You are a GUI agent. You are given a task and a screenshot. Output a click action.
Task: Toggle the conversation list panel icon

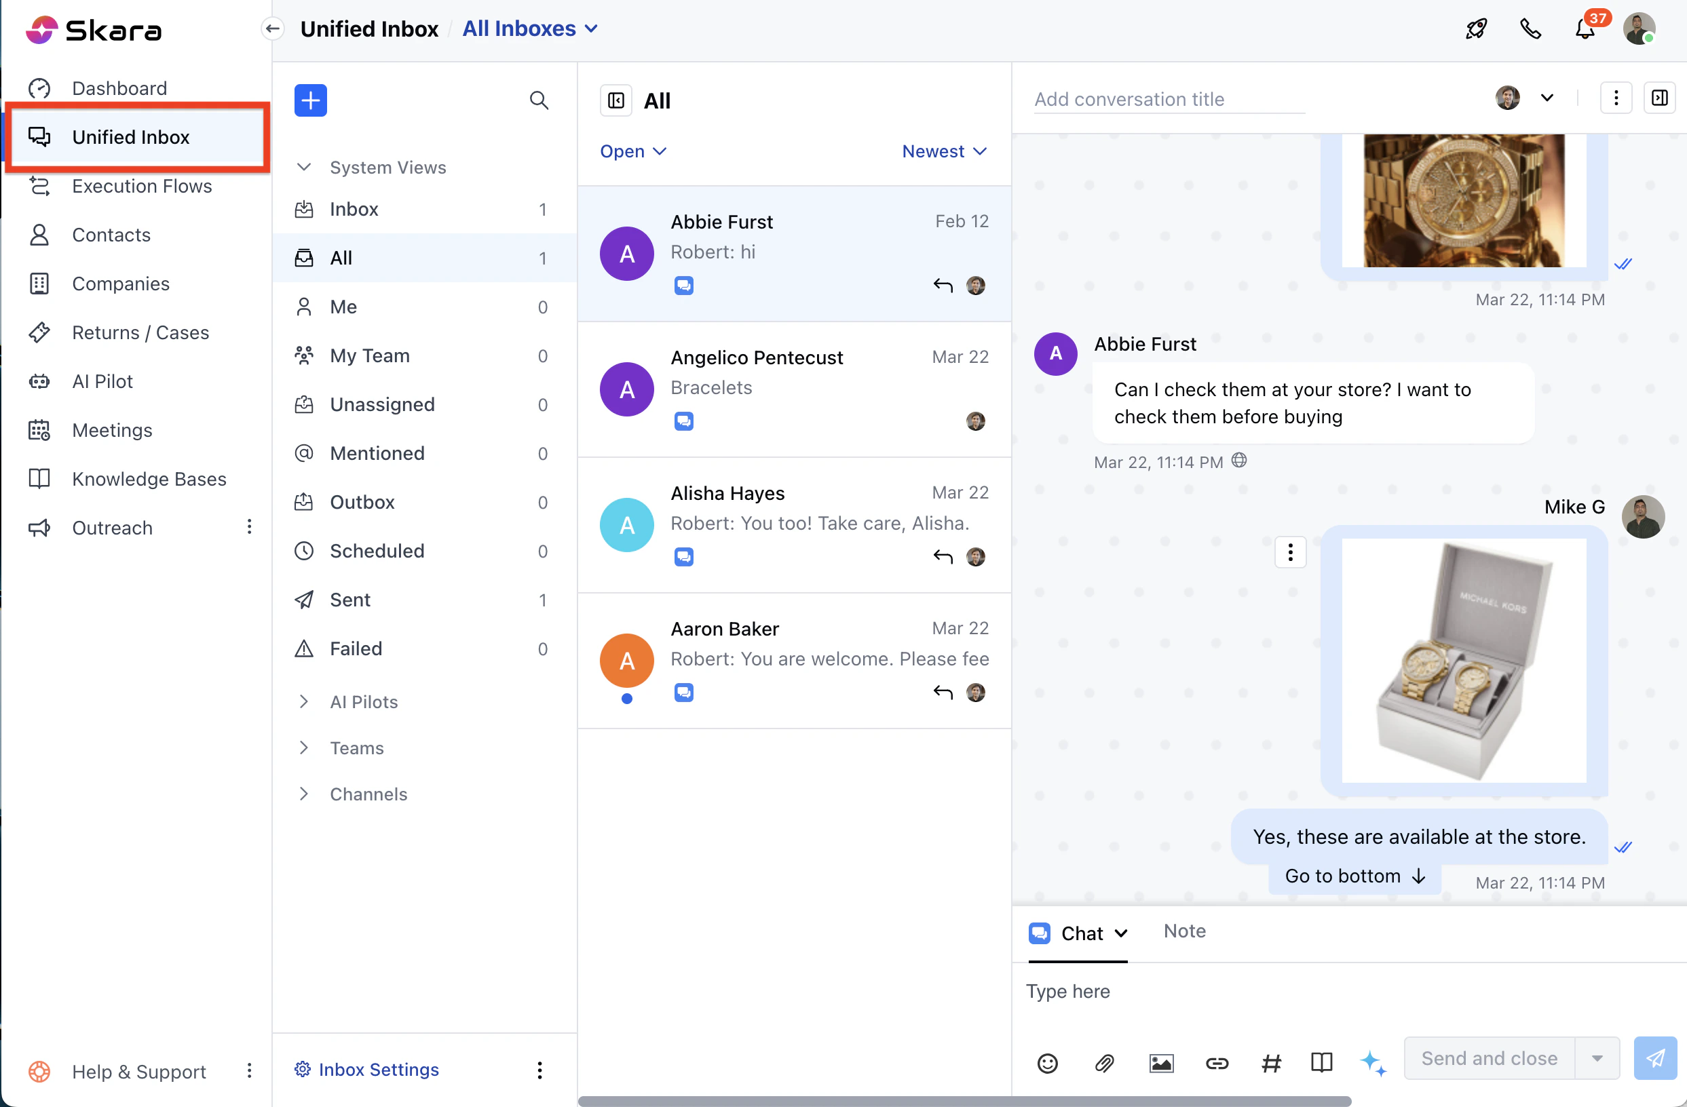pos(615,100)
